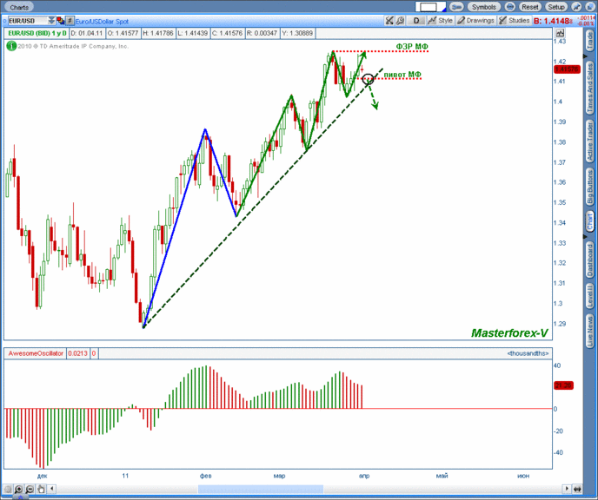This screenshot has height=500, width=598.
Task: Click the C: 1.41576 close value
Action: (x=228, y=33)
